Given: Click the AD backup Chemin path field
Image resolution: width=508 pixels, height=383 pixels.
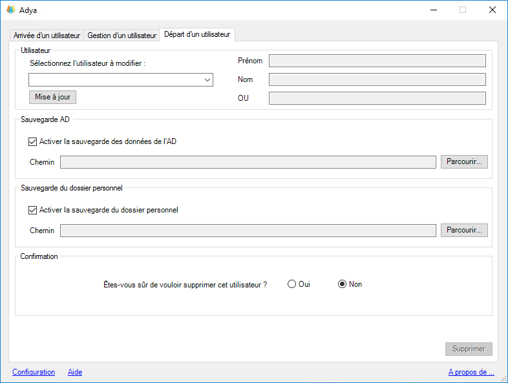Looking at the screenshot, I should tap(248, 162).
